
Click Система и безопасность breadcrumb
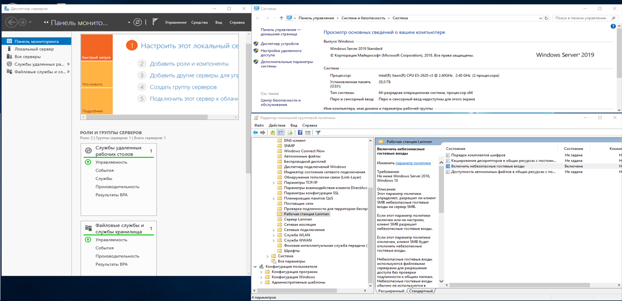pos(364,18)
